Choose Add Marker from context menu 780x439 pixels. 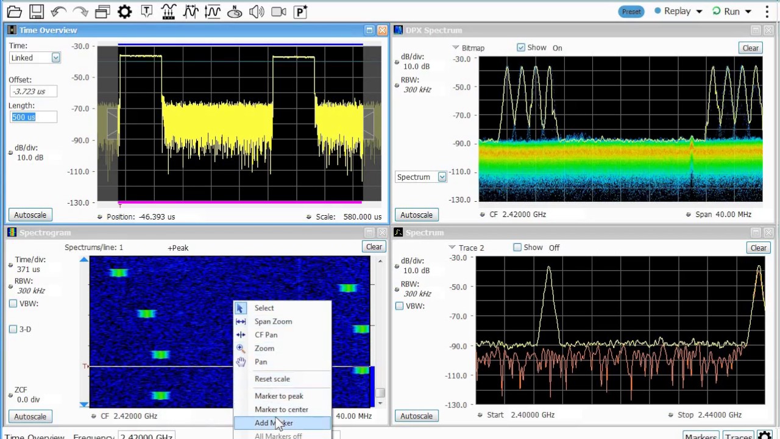click(282, 423)
